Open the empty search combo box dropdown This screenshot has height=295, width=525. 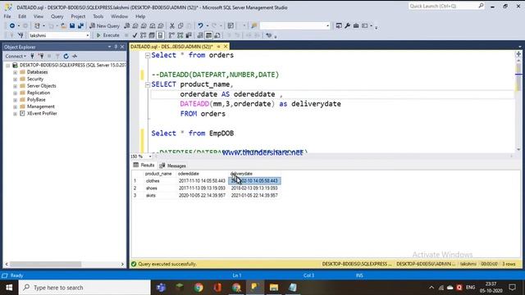pyautogui.click(x=327, y=25)
